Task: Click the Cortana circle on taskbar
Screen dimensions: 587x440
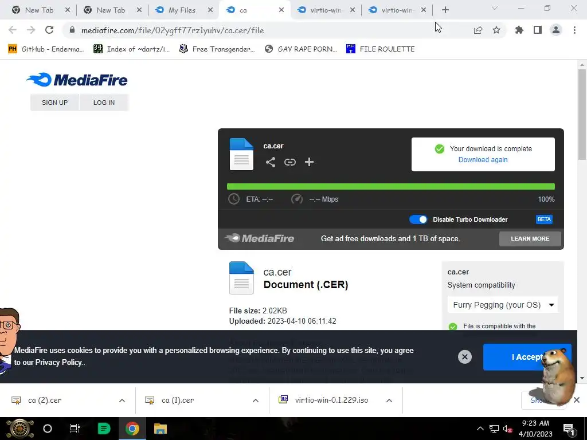Action: (x=48, y=429)
